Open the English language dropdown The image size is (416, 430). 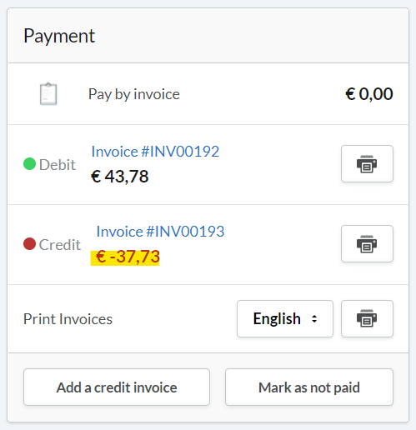click(285, 318)
